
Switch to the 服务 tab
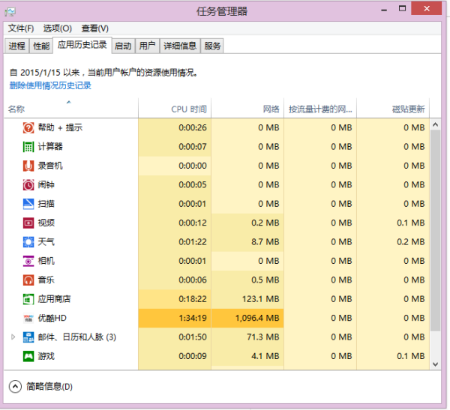click(x=212, y=46)
